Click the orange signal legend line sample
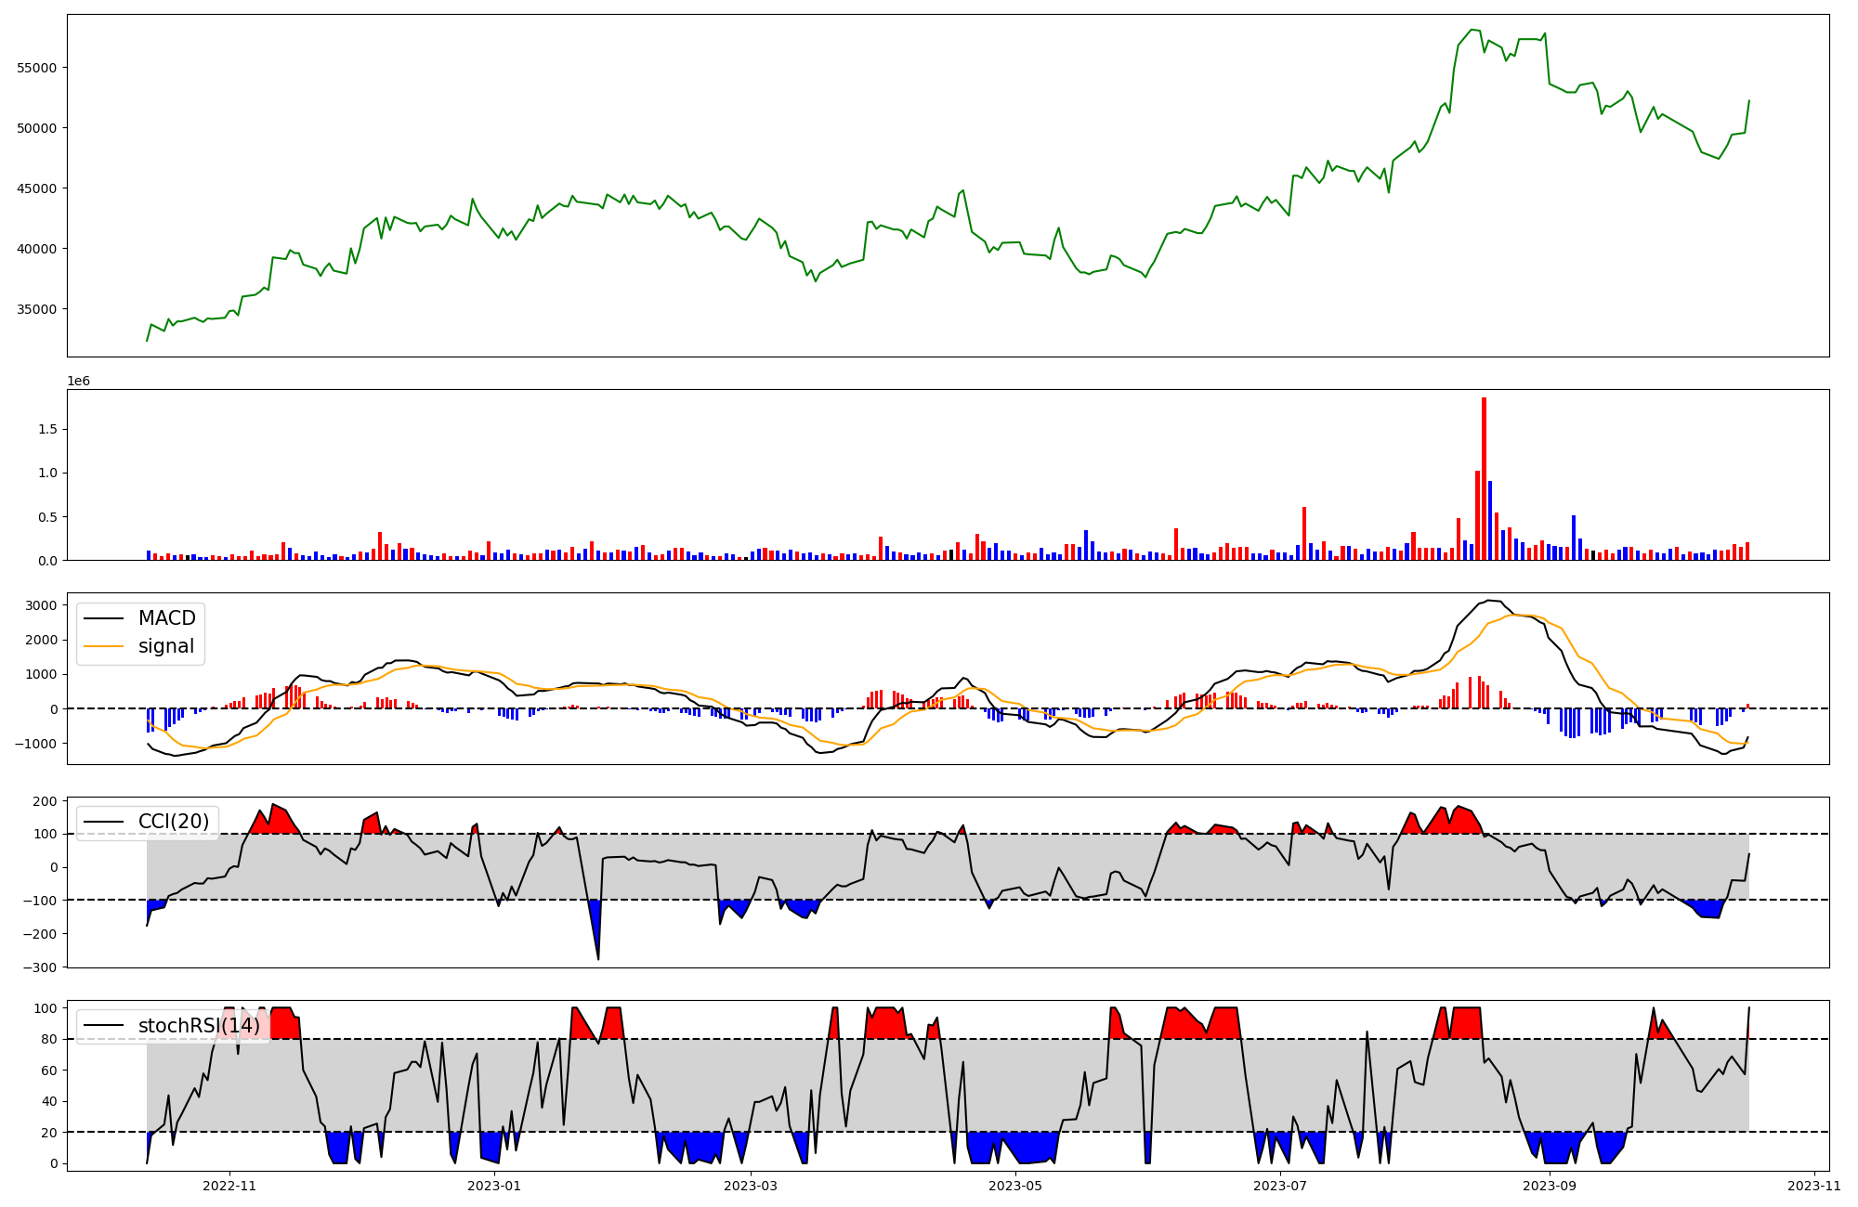The image size is (1858, 1207). point(104,646)
